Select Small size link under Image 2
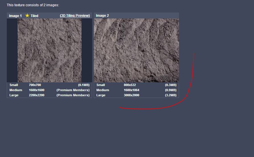254x157 pixels. (101, 85)
